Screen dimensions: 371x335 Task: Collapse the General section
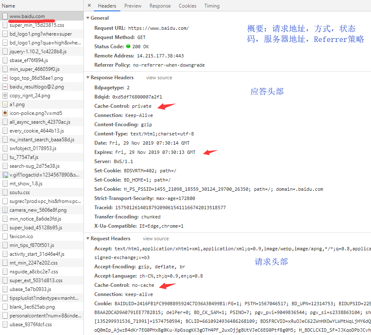(x=88, y=18)
